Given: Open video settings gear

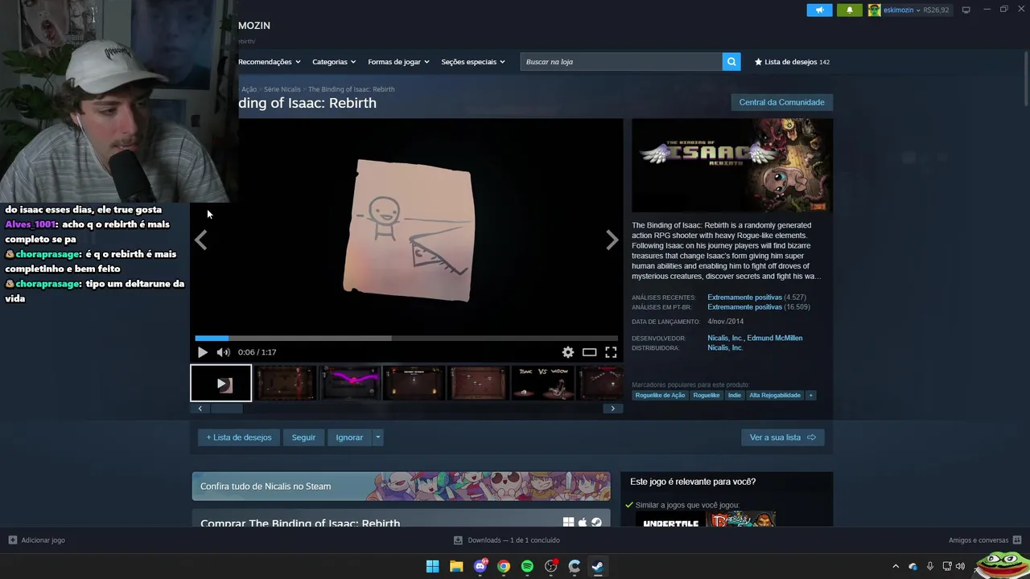Looking at the screenshot, I should pos(568,352).
